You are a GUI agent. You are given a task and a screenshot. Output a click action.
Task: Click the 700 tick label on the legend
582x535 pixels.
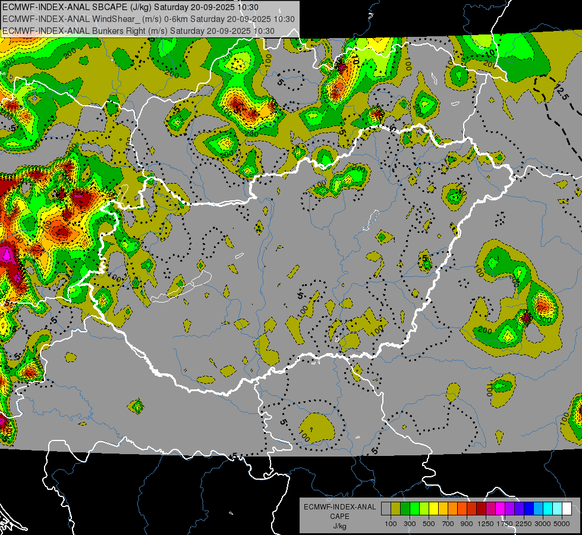(x=448, y=524)
